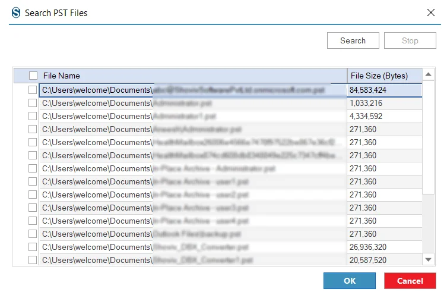Close the Search PST Files dialog
Image resolution: width=447 pixels, height=301 pixels.
(x=431, y=12)
